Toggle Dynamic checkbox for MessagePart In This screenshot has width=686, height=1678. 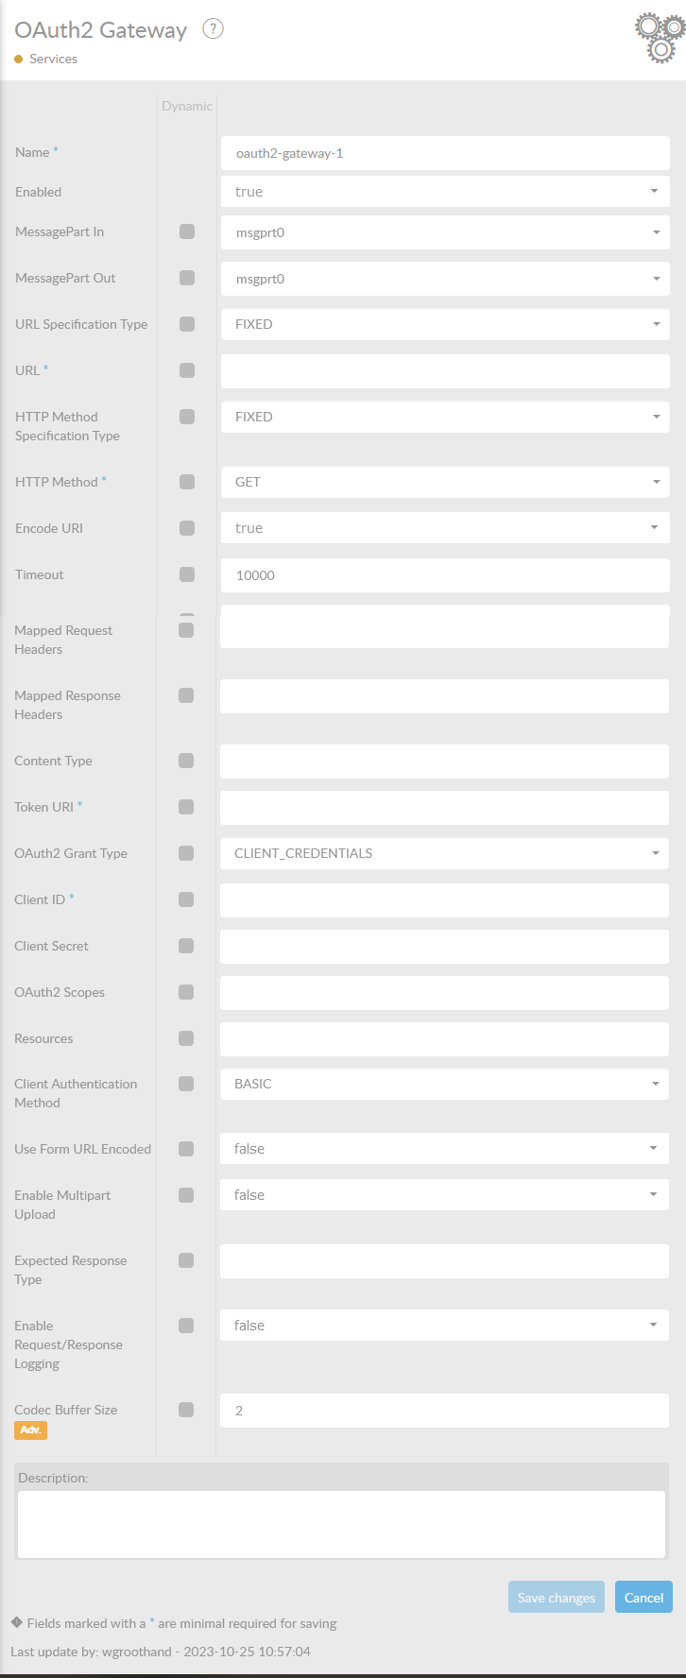pos(187,231)
